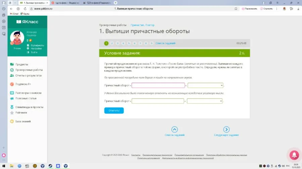302x169 pixels.
Task: Open the Карты bookmark
Action: (25, 14)
